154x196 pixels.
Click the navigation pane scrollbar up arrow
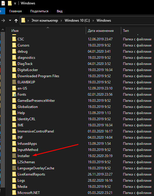[3, 30]
